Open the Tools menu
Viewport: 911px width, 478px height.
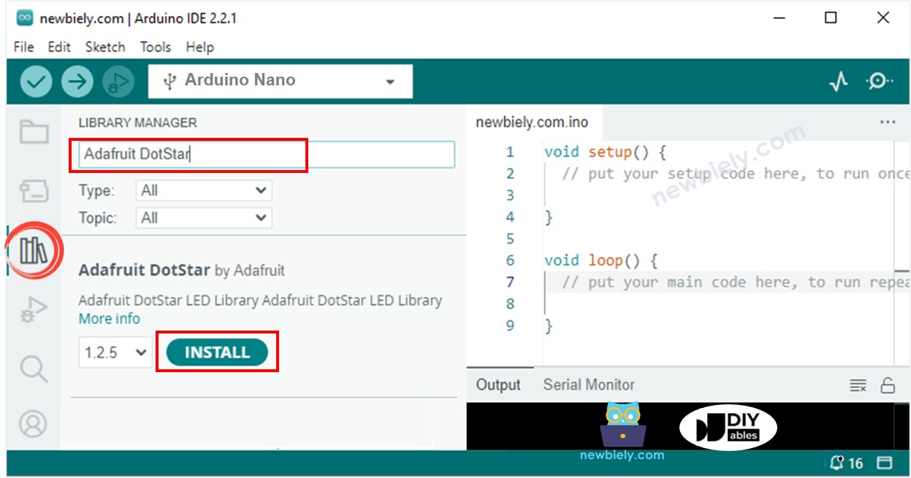[x=155, y=47]
